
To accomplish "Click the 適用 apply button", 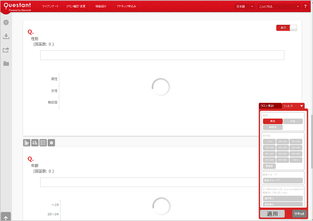I will 272,214.
